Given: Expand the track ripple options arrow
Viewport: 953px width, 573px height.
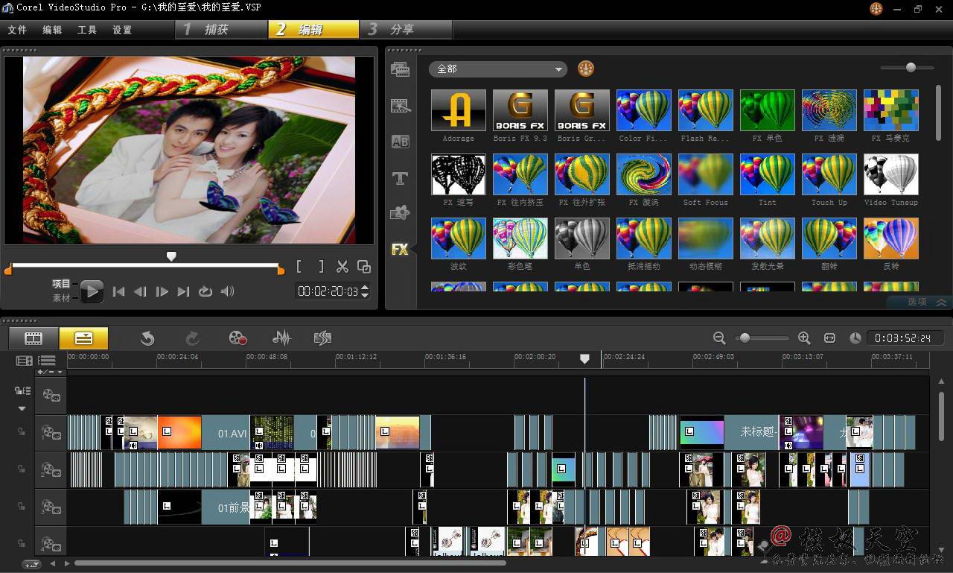Looking at the screenshot, I should [22, 408].
